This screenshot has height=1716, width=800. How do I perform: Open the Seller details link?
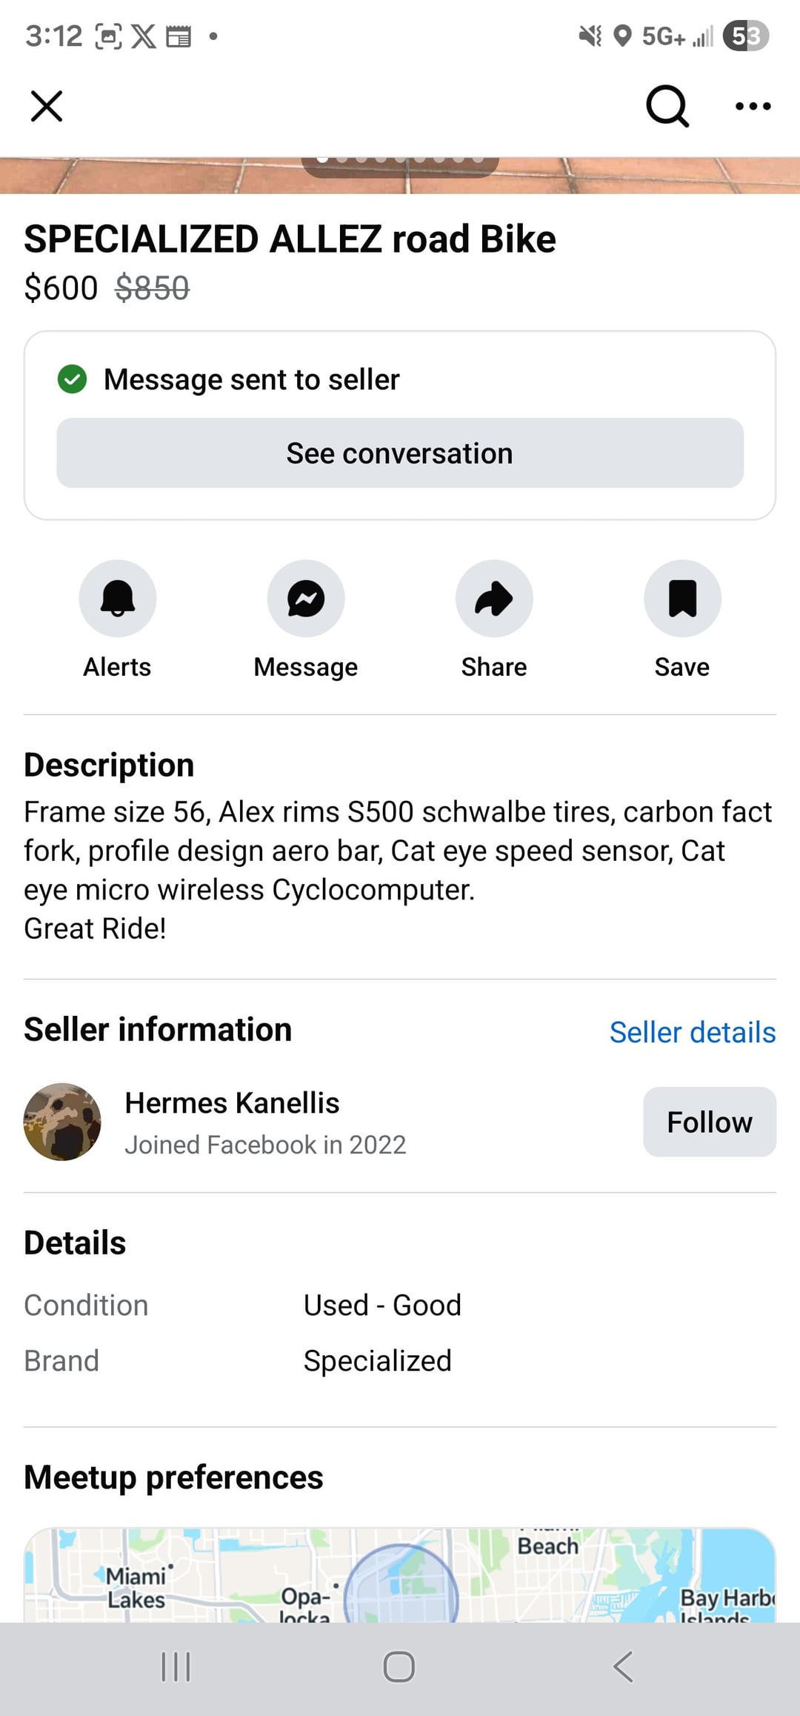(x=693, y=1032)
